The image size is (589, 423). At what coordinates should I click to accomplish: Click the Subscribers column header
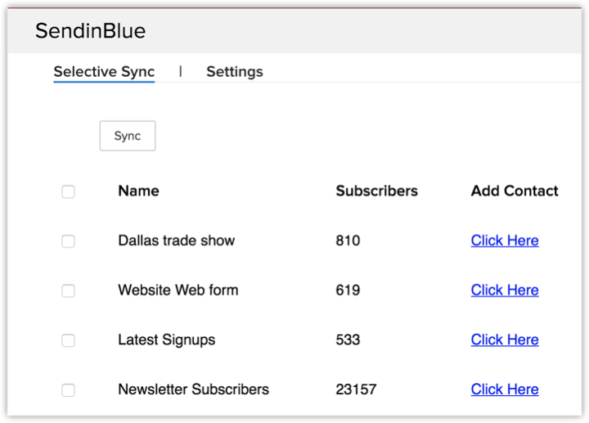[x=376, y=191]
